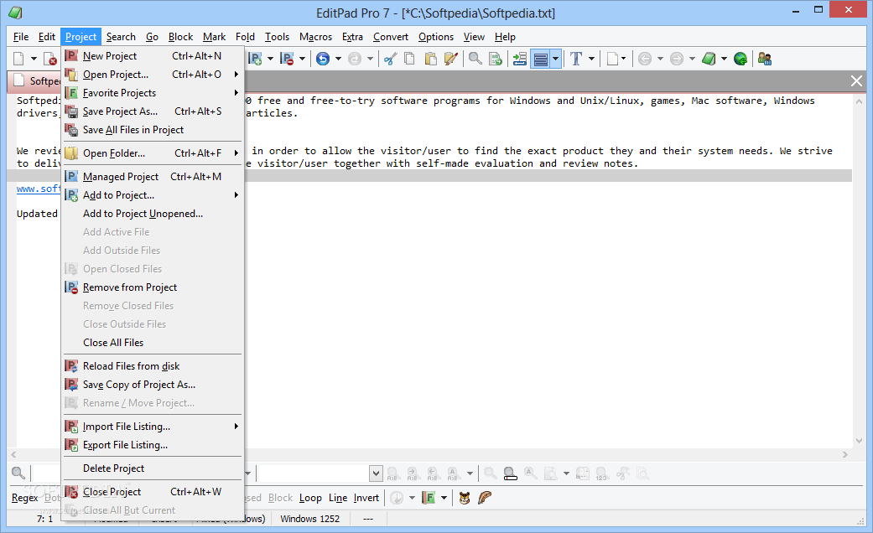Select Reload Files from disk

tap(152, 366)
